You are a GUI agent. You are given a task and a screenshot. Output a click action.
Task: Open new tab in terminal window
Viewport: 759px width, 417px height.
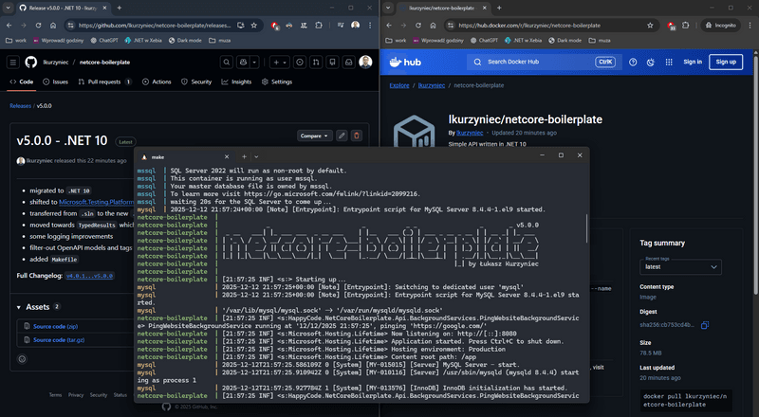click(245, 156)
